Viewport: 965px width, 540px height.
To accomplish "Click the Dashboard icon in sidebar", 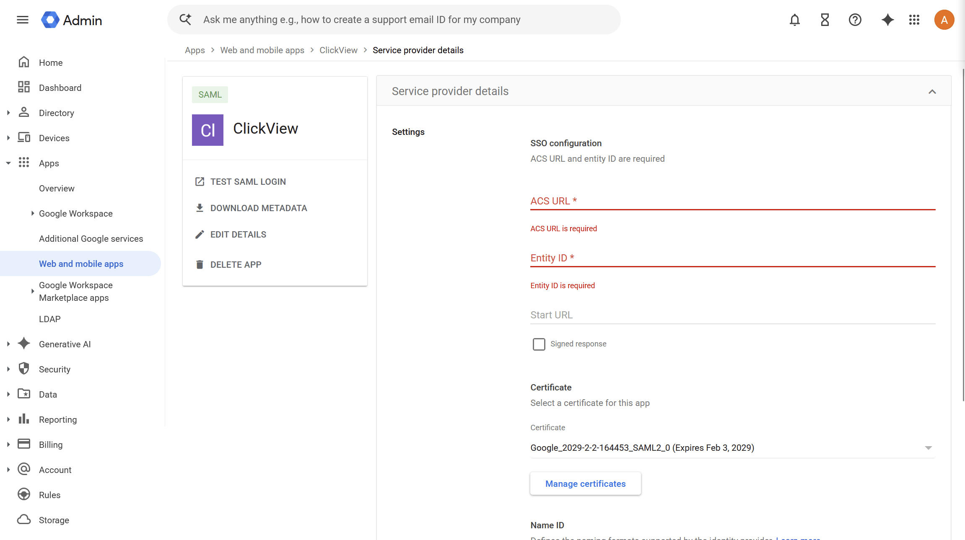I will pyautogui.click(x=24, y=87).
